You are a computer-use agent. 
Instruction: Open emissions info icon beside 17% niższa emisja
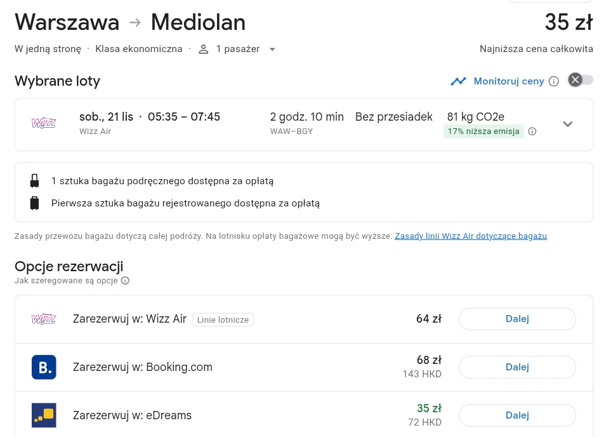coord(532,131)
